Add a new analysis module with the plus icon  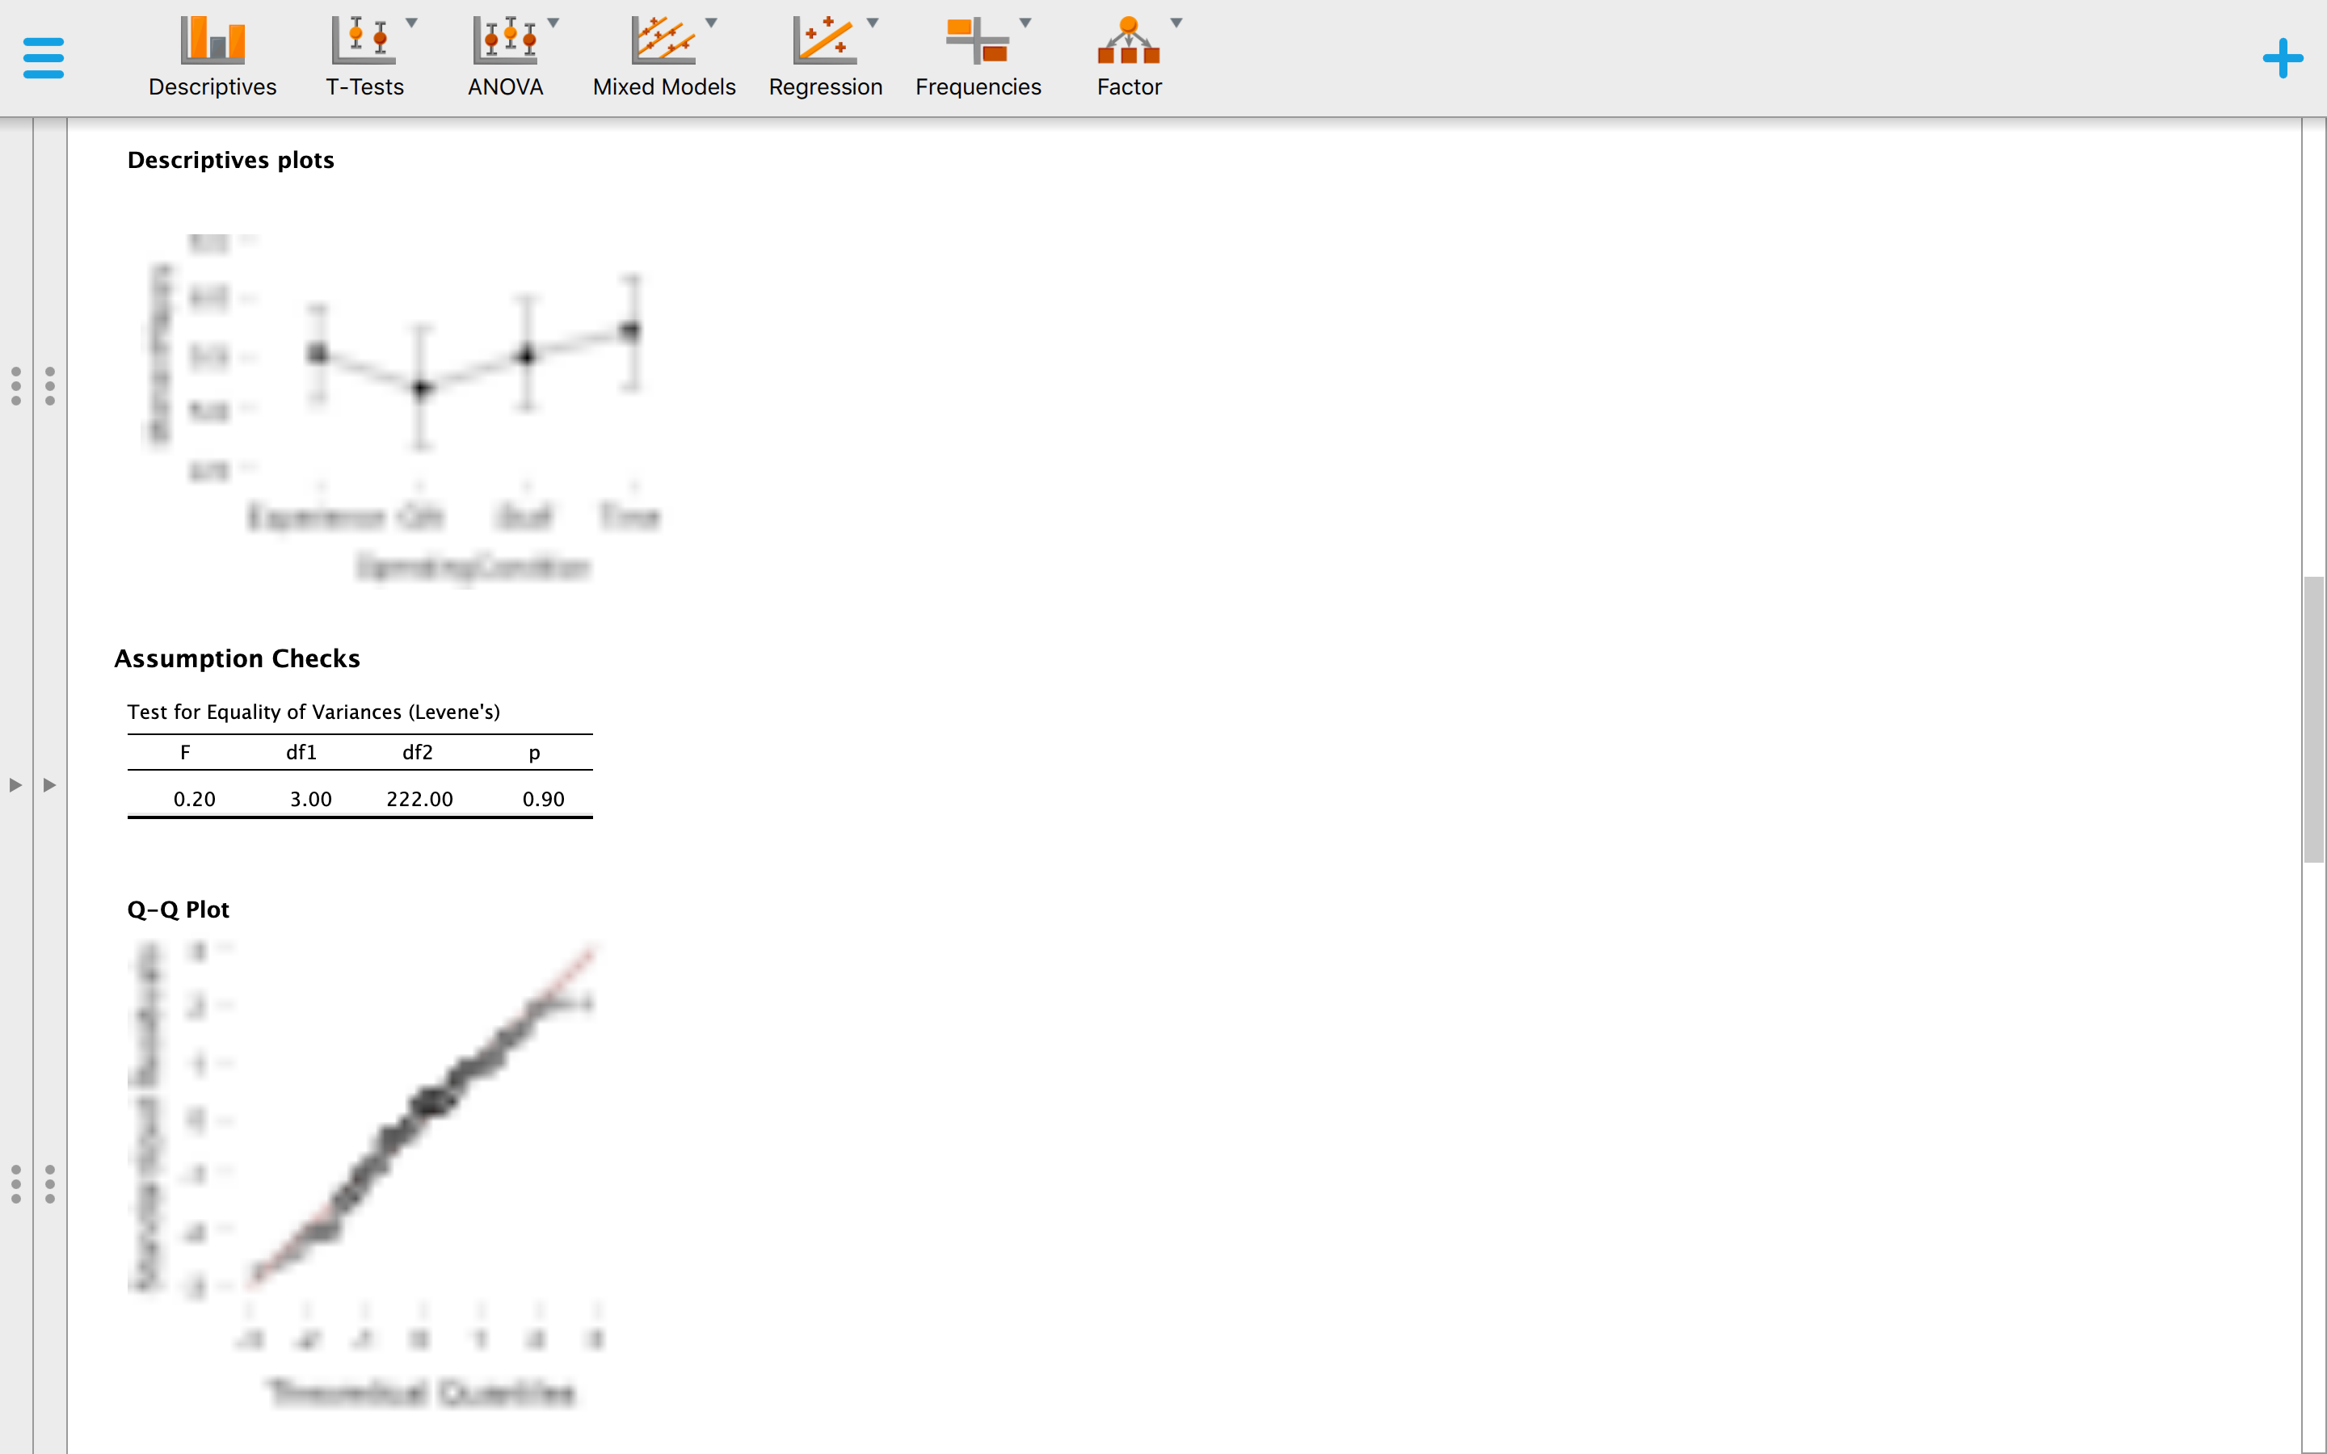pos(2283,57)
